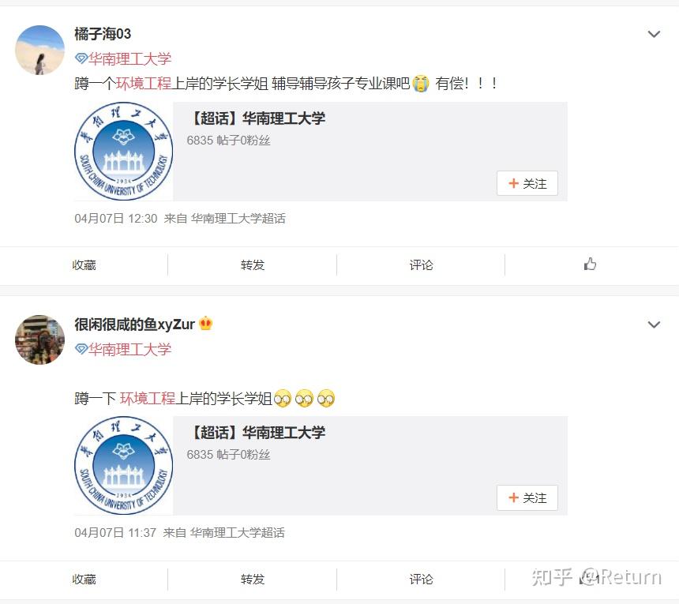
Task: Open SCUT logo thumbnail in first post
Action: click(x=124, y=152)
